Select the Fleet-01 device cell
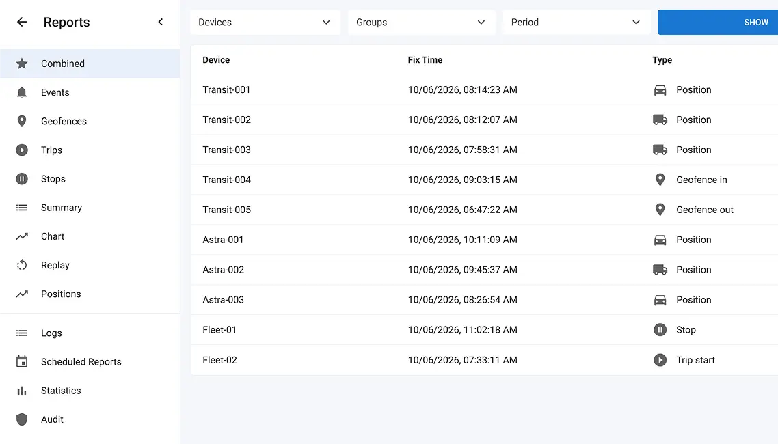Screen dimensions: 778x444 click(219, 329)
